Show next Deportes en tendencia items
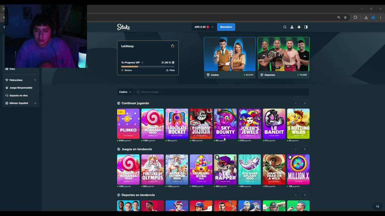Screen dimensions: 385x216 305,195
